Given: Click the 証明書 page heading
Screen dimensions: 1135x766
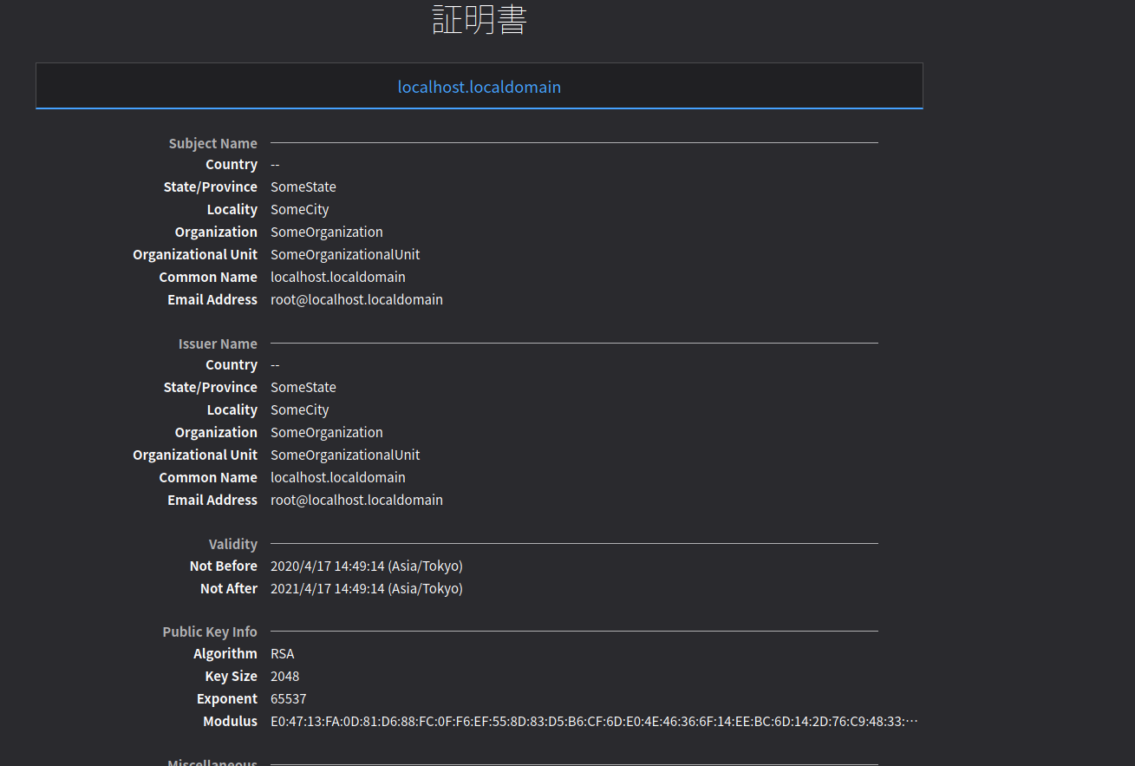Looking at the screenshot, I should click(x=479, y=20).
